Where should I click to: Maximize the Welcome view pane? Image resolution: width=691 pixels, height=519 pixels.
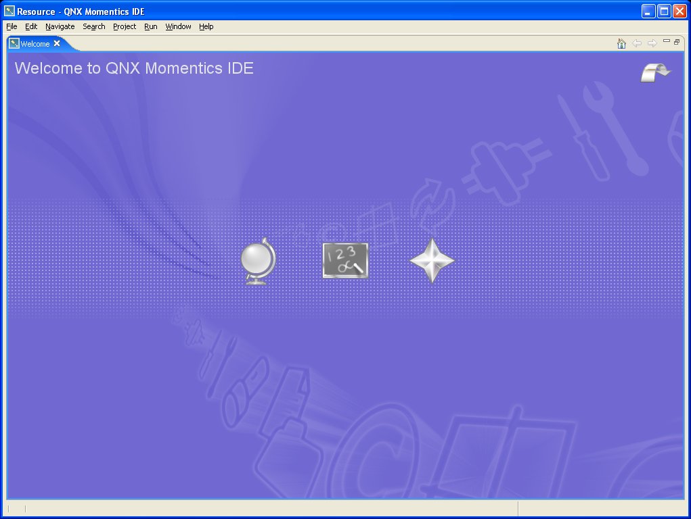675,42
